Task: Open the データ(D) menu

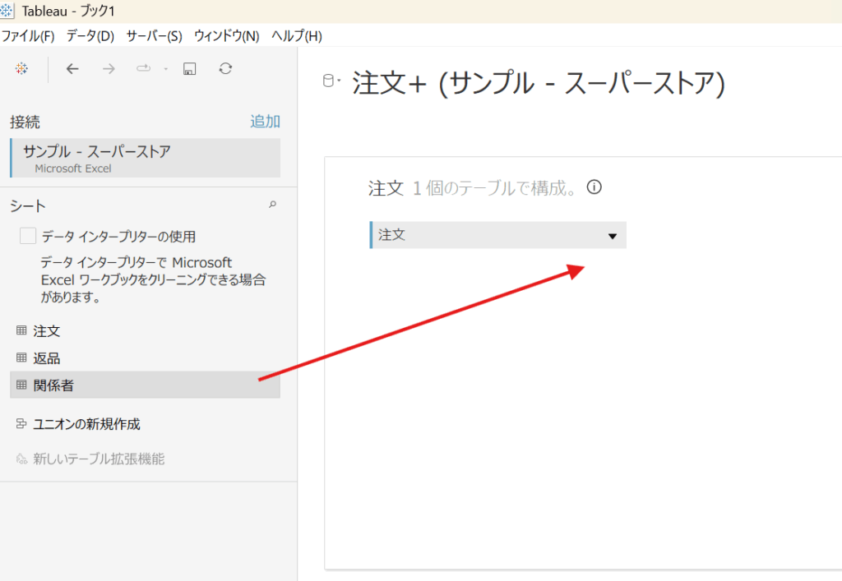Action: tap(90, 36)
